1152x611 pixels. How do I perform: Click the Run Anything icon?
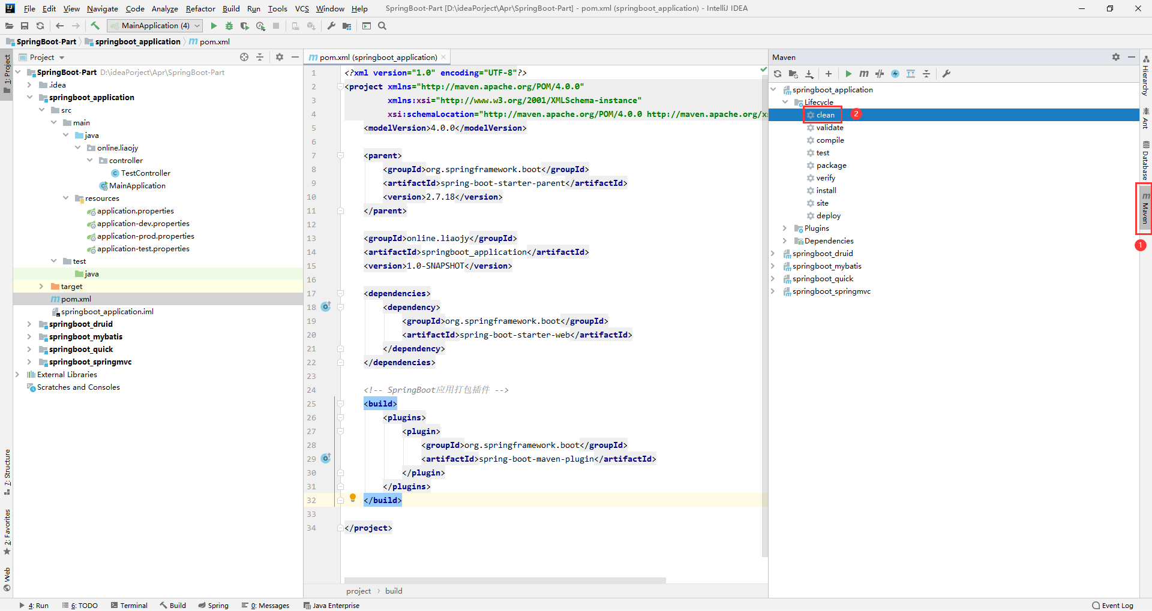coord(367,26)
